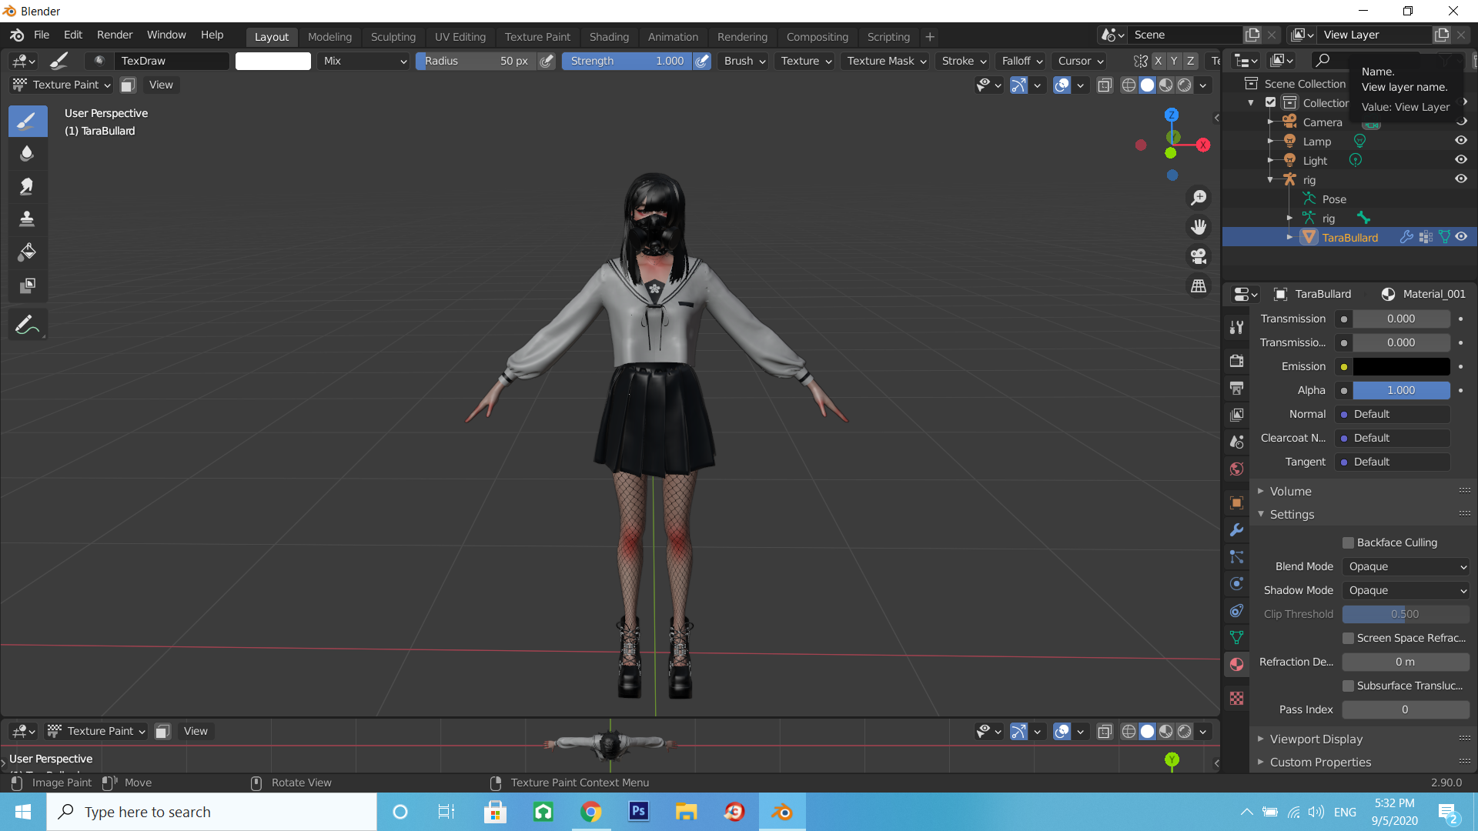Click the Windows taskbar search box
Viewport: 1478px width, 831px height.
(212, 812)
